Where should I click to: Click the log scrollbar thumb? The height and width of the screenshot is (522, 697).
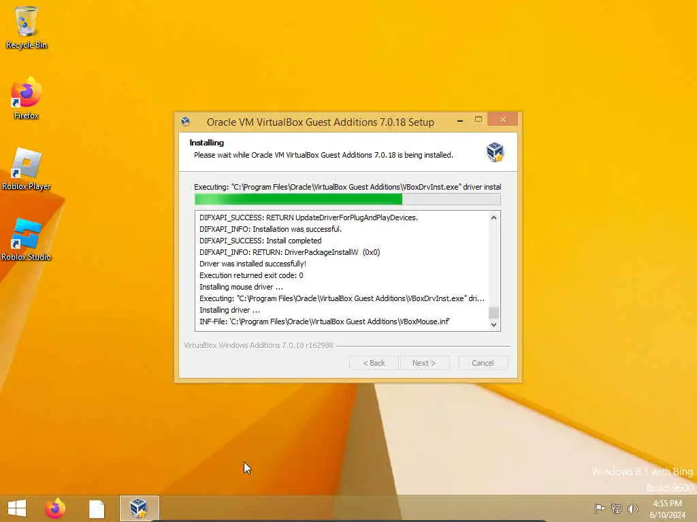(493, 313)
